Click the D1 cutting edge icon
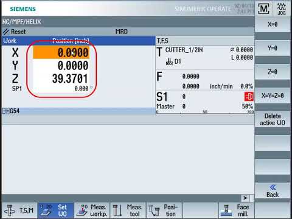Viewport: 292px width, 219px height. pos(169,61)
